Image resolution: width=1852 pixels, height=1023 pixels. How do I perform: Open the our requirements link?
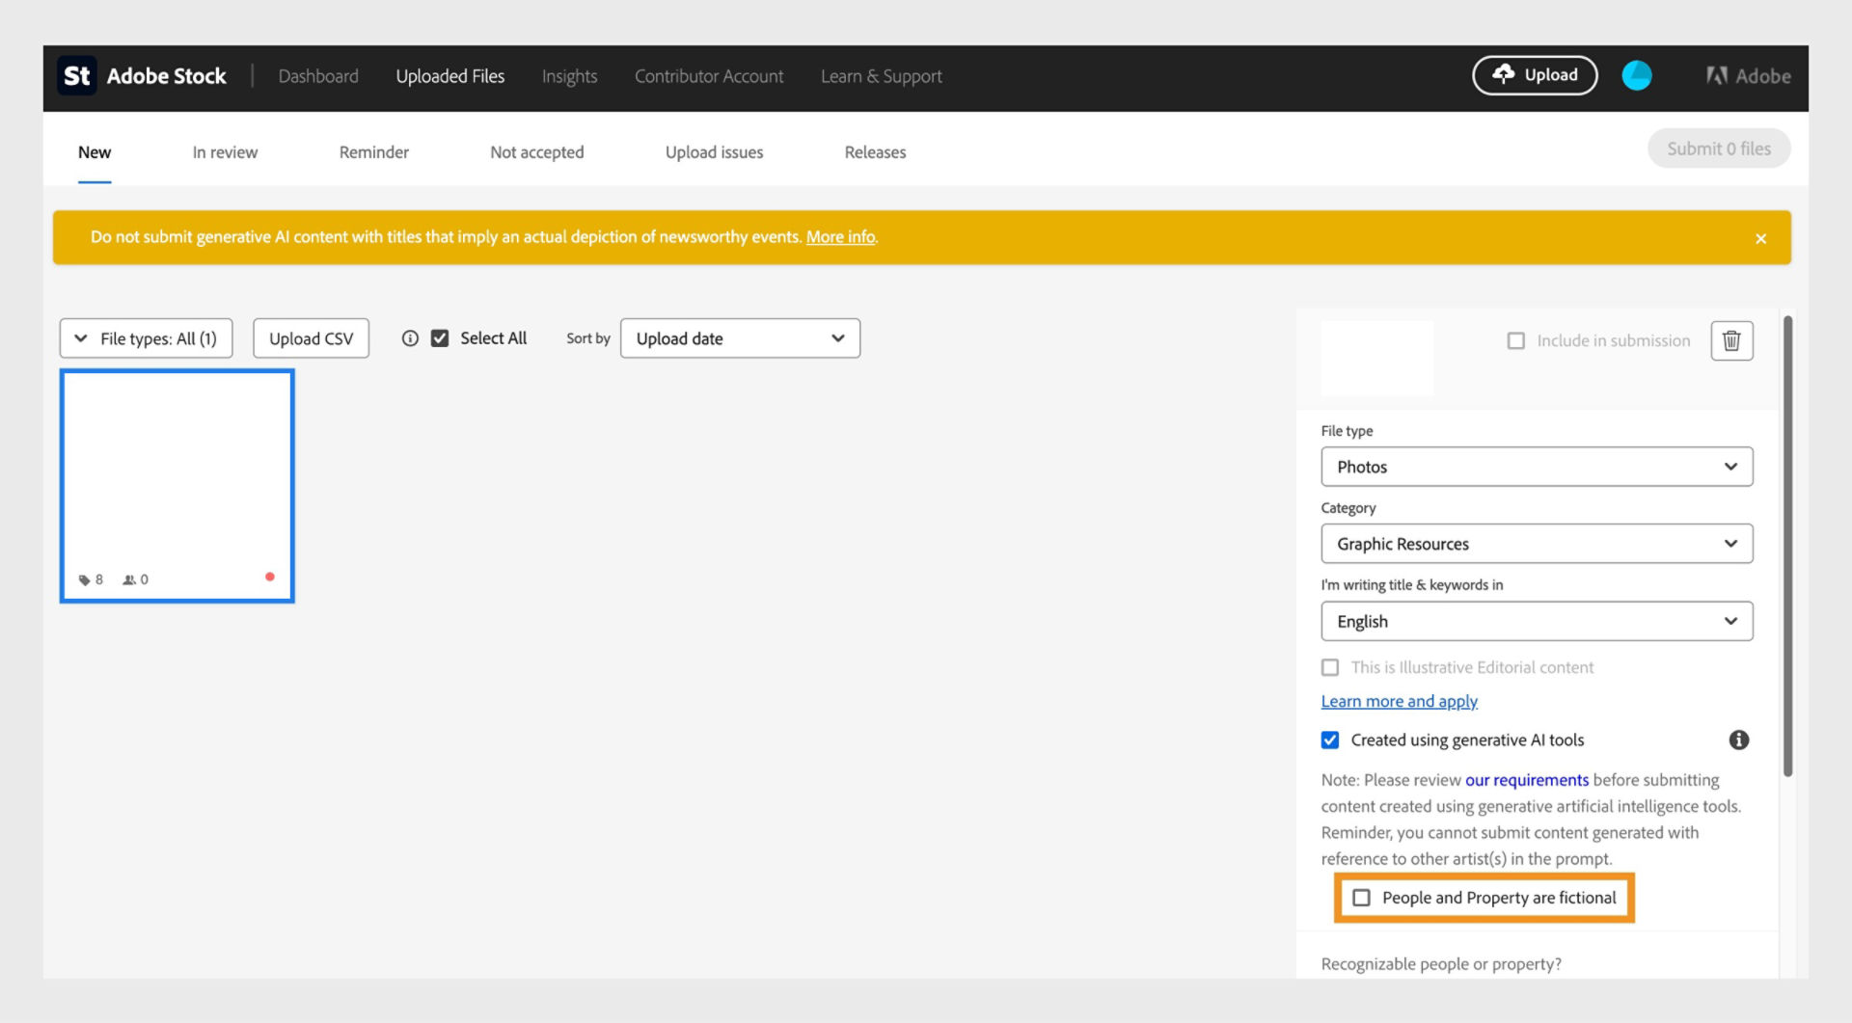pyautogui.click(x=1526, y=780)
